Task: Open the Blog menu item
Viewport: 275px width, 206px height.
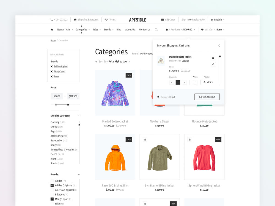Action: [x=119, y=29]
